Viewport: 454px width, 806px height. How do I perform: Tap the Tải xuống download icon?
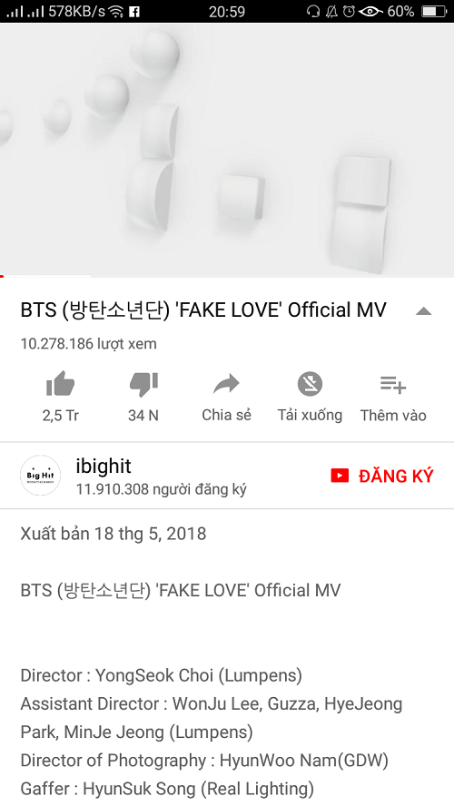pos(310,383)
